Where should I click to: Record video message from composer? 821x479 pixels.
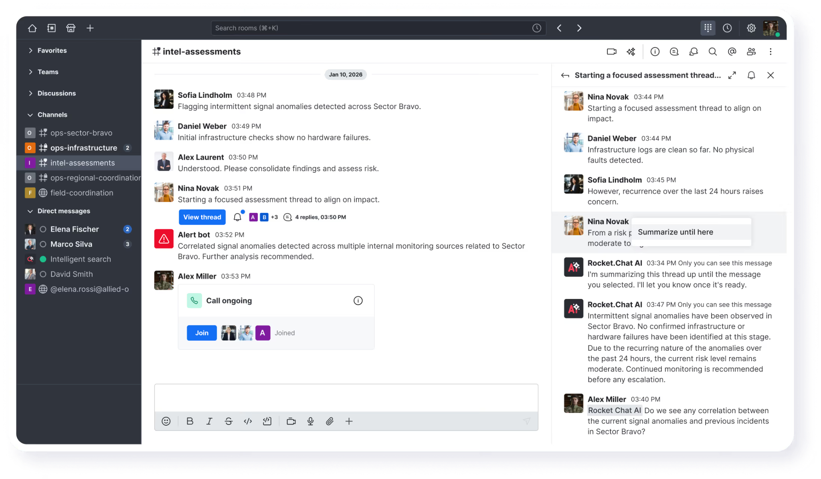291,421
